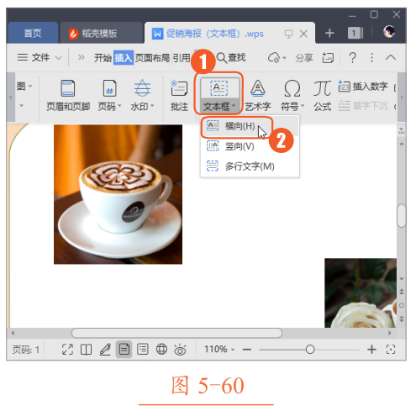Click 插入数字 insert number button
416x411 pixels.
(x=363, y=87)
